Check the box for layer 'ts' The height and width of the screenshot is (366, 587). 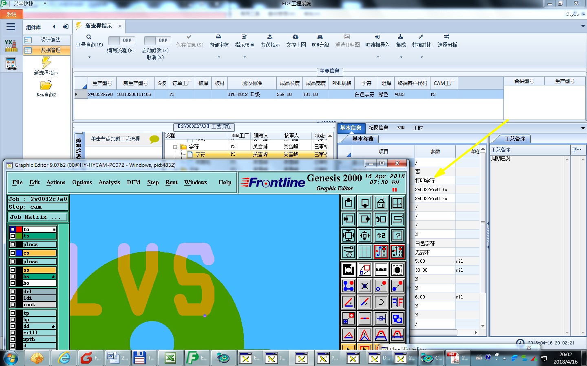[13, 236]
